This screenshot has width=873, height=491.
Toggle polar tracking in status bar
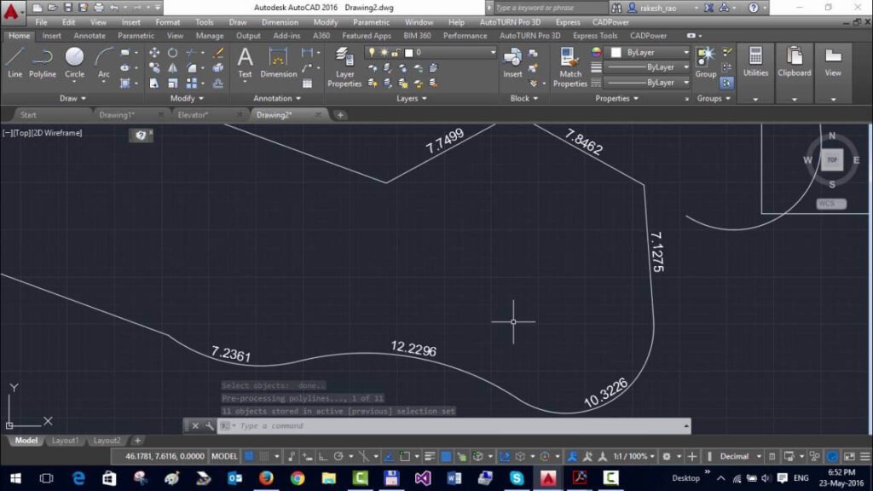[x=338, y=457]
